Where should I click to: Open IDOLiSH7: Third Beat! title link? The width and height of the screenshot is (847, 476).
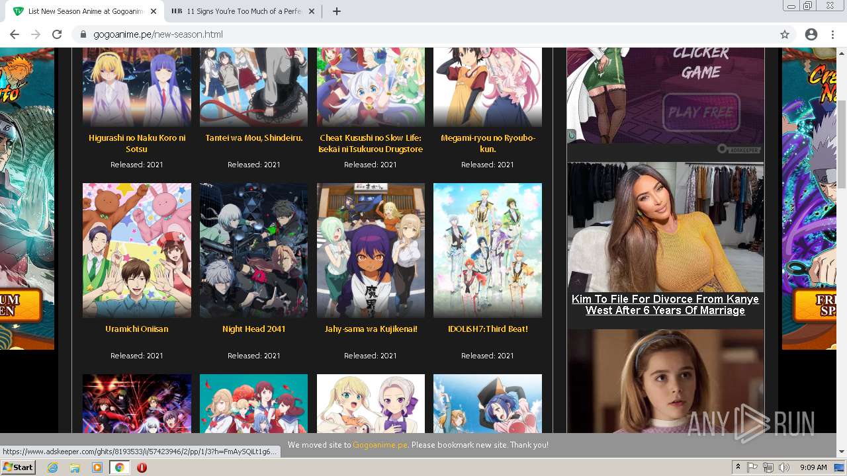tap(488, 329)
